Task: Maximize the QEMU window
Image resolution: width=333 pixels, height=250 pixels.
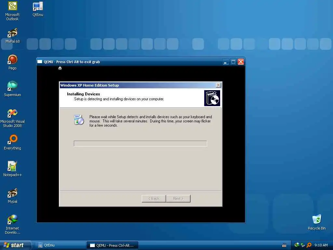Action: [x=233, y=62]
